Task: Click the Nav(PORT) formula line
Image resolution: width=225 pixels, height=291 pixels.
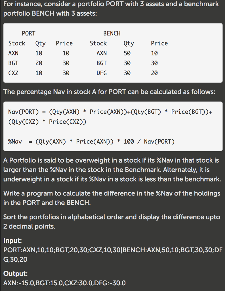Action: pos(110,117)
